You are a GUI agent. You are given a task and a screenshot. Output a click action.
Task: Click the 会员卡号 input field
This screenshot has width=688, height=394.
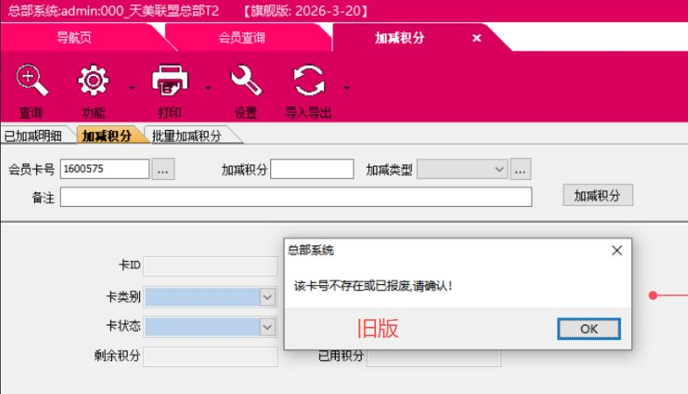[x=104, y=169]
